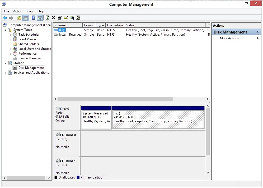Collapse the System Tools tree node
Image resolution: width=263 pixels, height=188 pixels.
tap(5, 30)
